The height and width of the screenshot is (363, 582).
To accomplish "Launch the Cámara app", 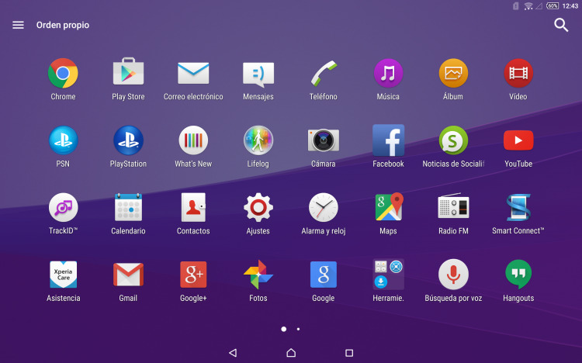I will pyautogui.click(x=324, y=140).
